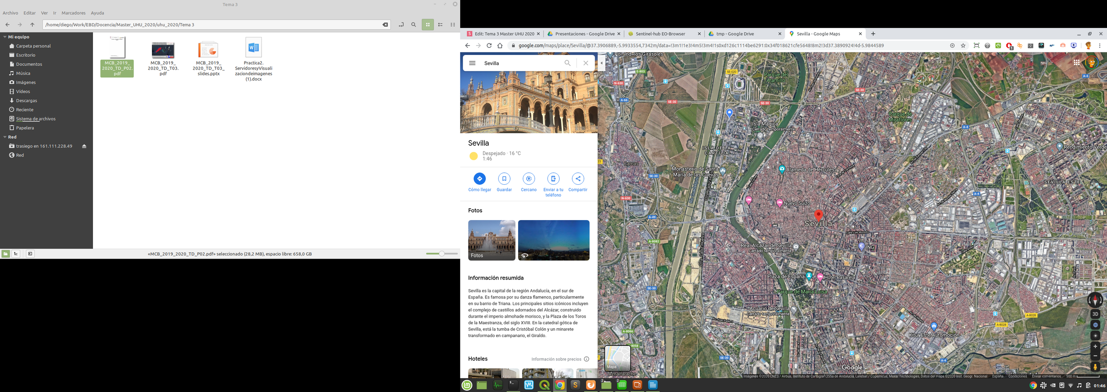This screenshot has height=392, width=1107.
Task: Zoom in with the map plus button
Action: click(1095, 346)
